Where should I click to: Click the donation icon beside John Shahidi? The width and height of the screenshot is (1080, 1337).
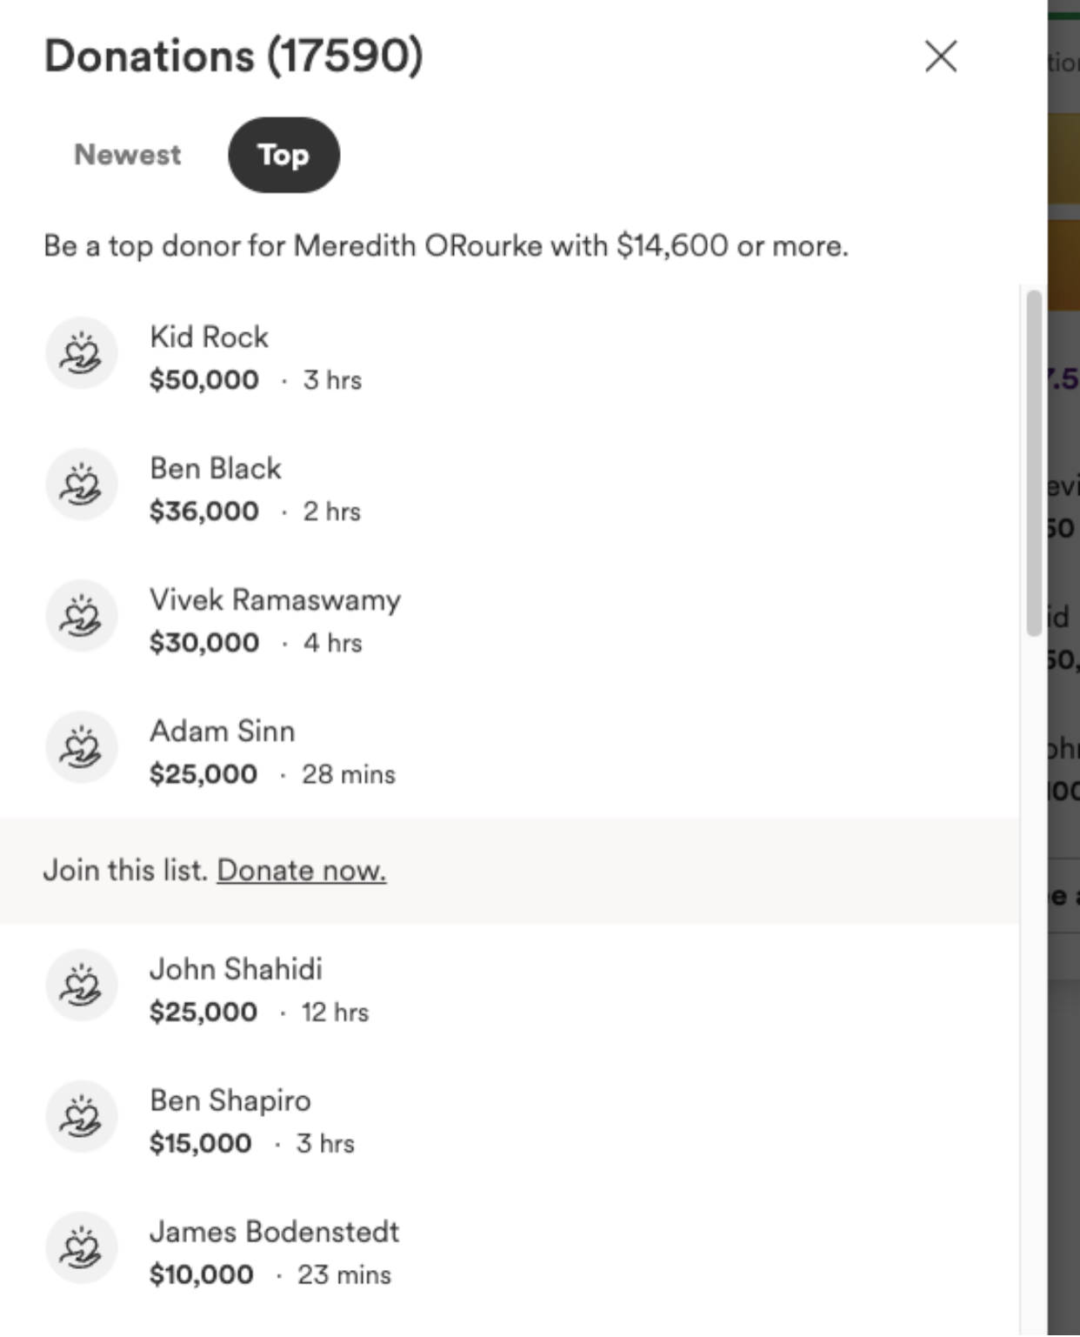pyautogui.click(x=82, y=986)
